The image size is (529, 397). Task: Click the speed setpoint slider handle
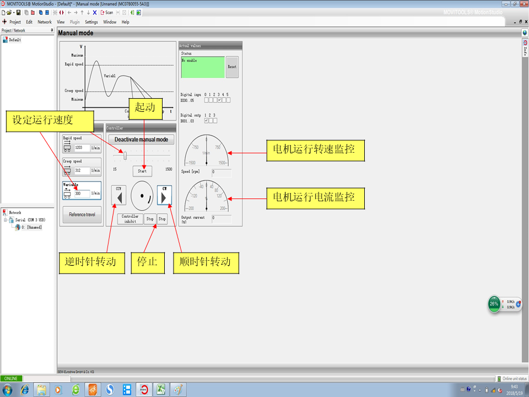125,156
